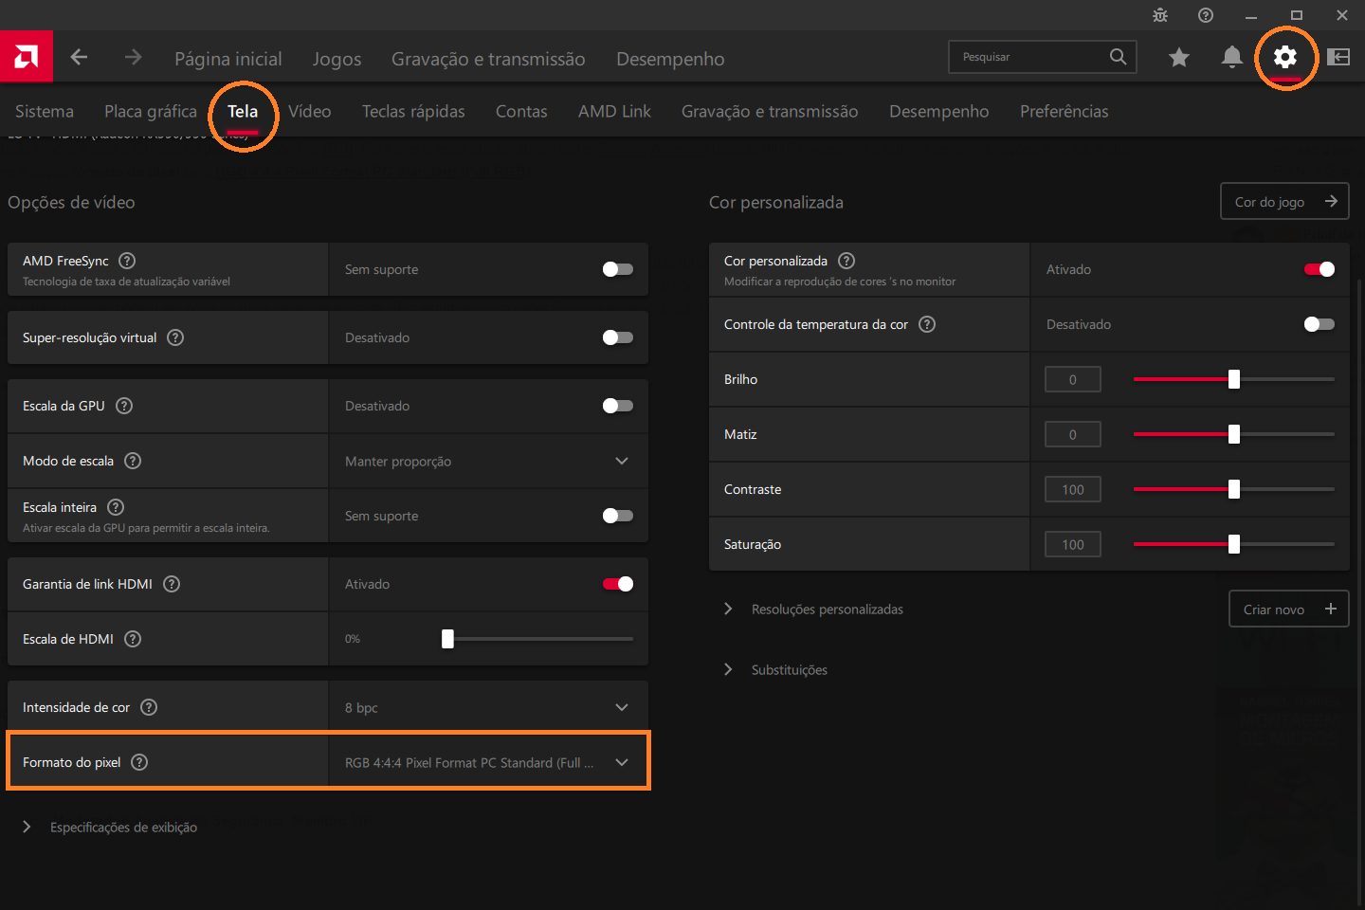
Task: Adjust the Brilho slider handle
Action: click(x=1234, y=379)
